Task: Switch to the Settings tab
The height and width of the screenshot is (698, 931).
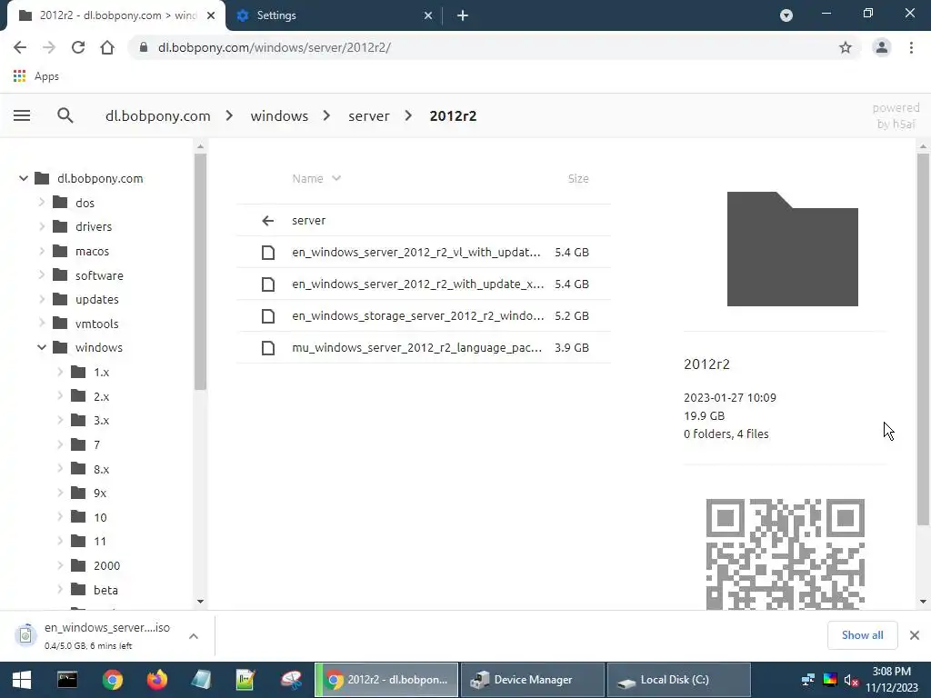Action: coord(335,15)
